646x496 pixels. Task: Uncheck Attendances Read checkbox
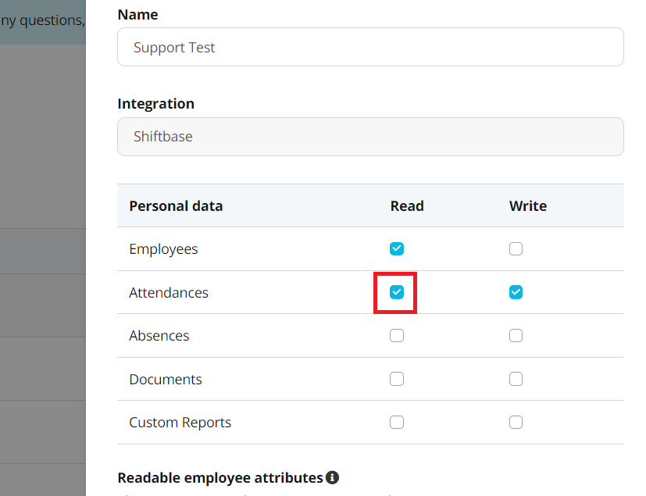click(397, 292)
